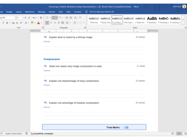Apply superscript formatting
Image resolution: width=187 pixels, height=140 pixels.
(21, 23)
